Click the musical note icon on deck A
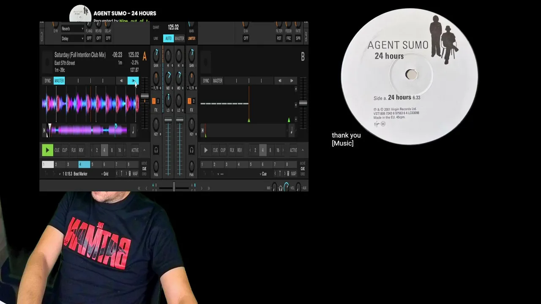541x304 pixels. pyautogui.click(x=133, y=131)
